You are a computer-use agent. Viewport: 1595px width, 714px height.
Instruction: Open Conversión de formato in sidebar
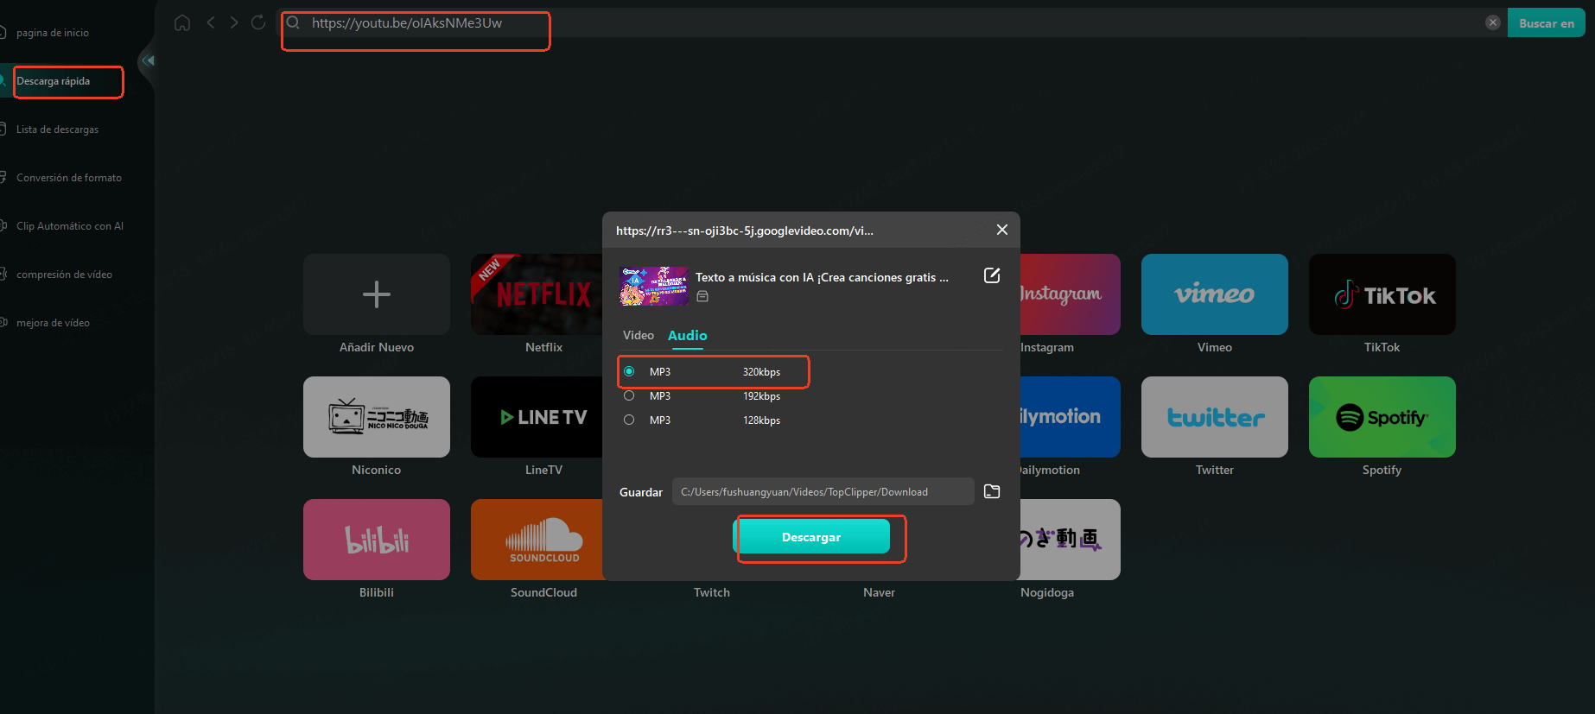tap(69, 178)
